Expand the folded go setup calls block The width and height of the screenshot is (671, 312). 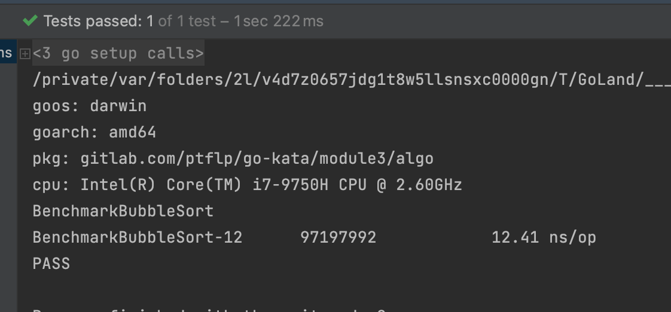click(25, 54)
